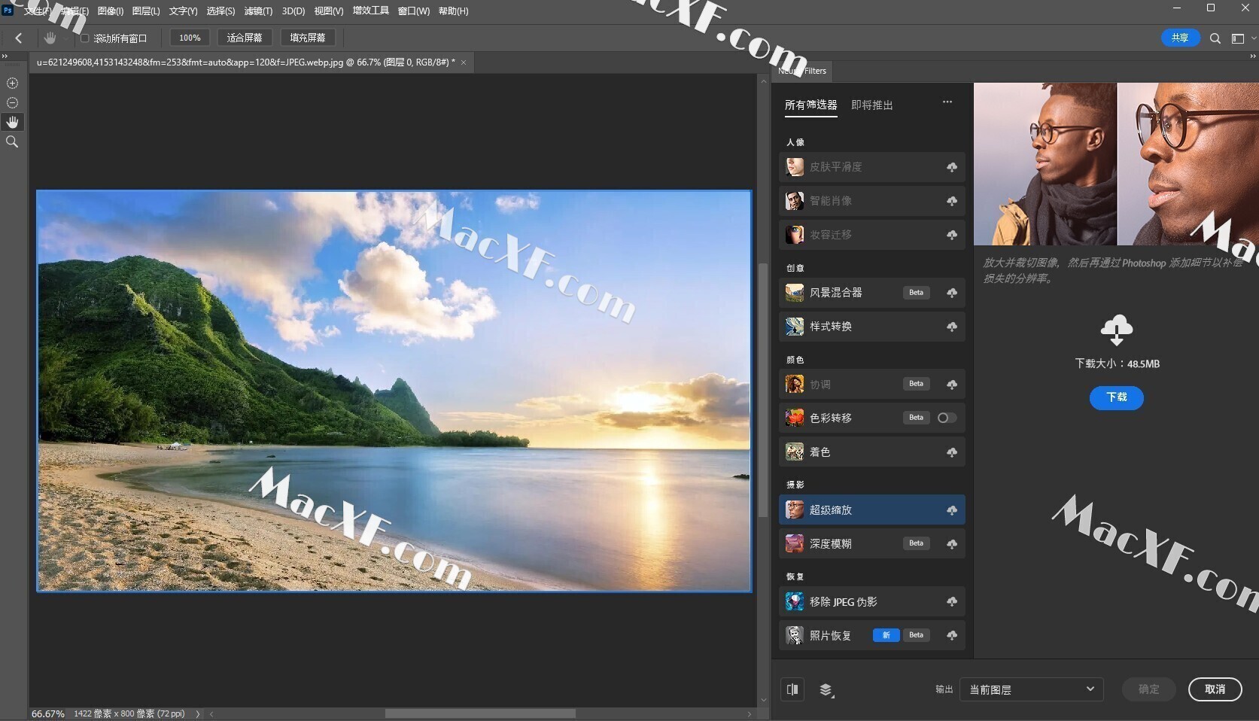Viewport: 1259px width, 721px height.
Task: Click the layers preview icon at panel bottom
Action: 826,690
